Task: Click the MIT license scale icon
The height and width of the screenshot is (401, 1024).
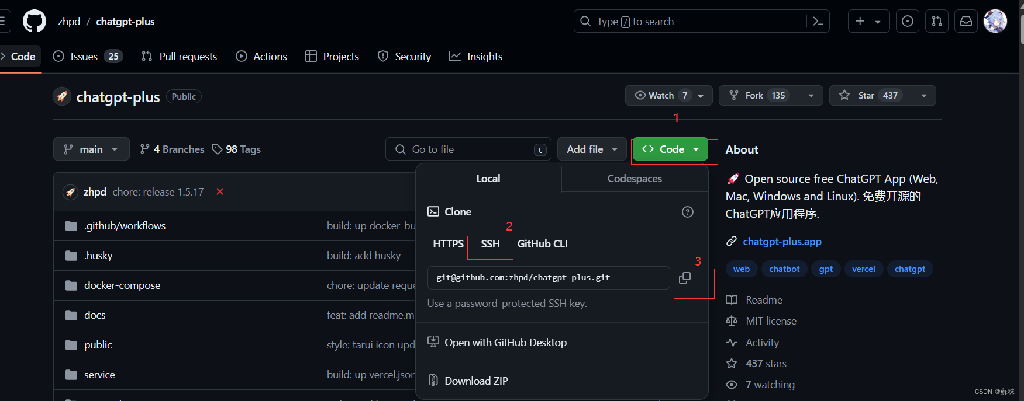Action: click(x=732, y=321)
